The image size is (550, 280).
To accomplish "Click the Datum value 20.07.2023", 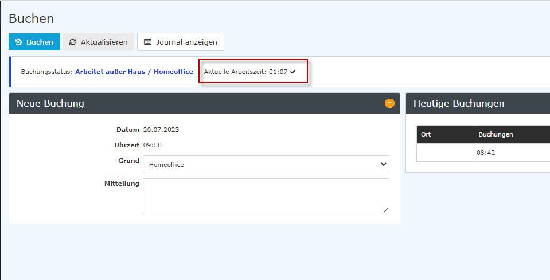I will coord(161,130).
